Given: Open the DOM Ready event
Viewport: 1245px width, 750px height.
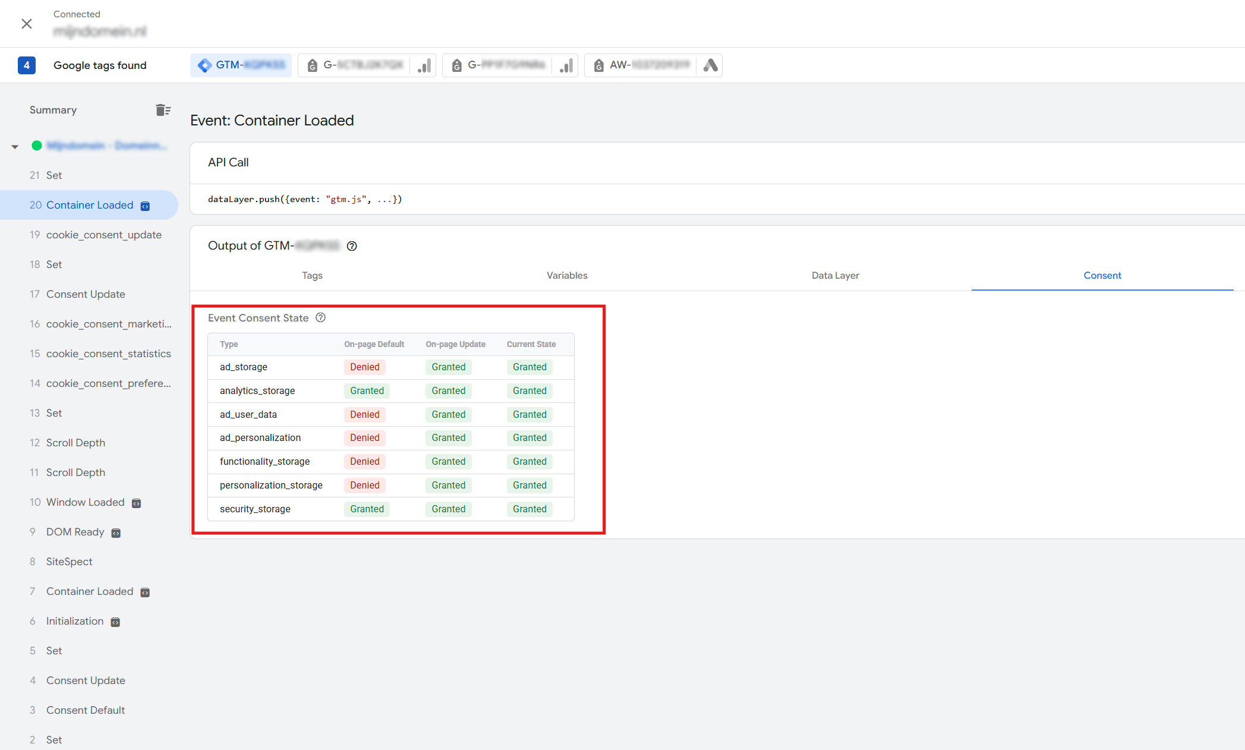Looking at the screenshot, I should tap(75, 532).
